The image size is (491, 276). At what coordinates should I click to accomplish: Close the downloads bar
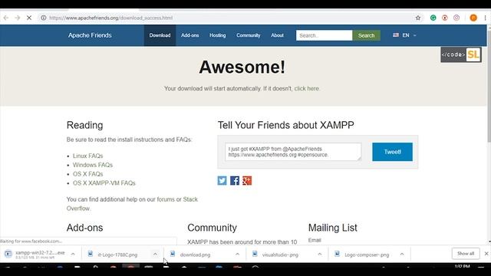(x=486, y=254)
